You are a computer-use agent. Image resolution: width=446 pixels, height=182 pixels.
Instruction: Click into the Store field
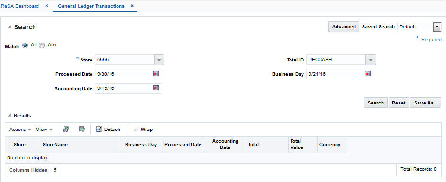[x=125, y=60]
